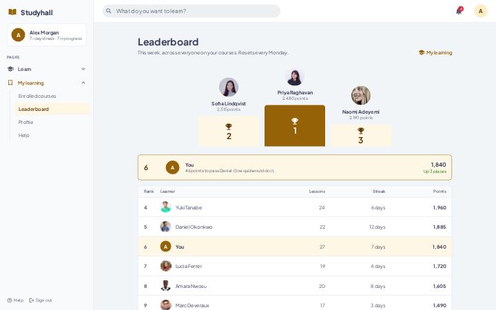Open the user avatar menu in top bar

point(481,11)
